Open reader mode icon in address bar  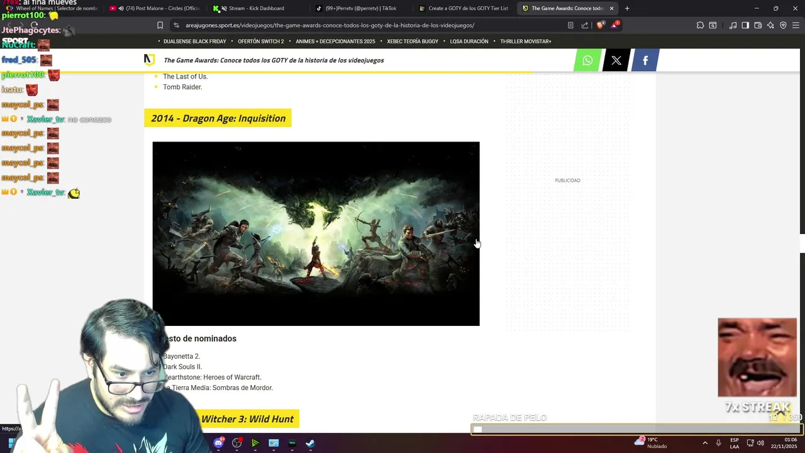point(570,25)
